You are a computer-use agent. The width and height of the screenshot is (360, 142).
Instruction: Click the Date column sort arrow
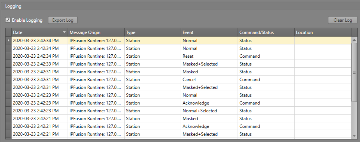pos(64,32)
